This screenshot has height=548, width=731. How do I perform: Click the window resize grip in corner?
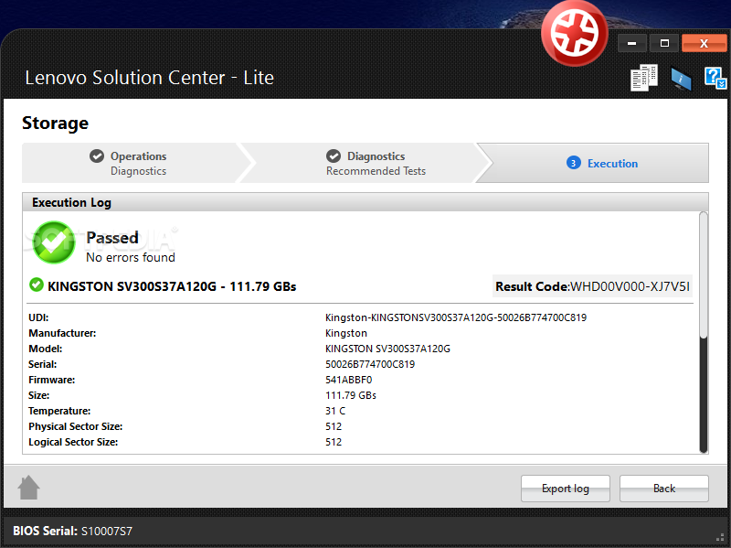tap(720, 537)
